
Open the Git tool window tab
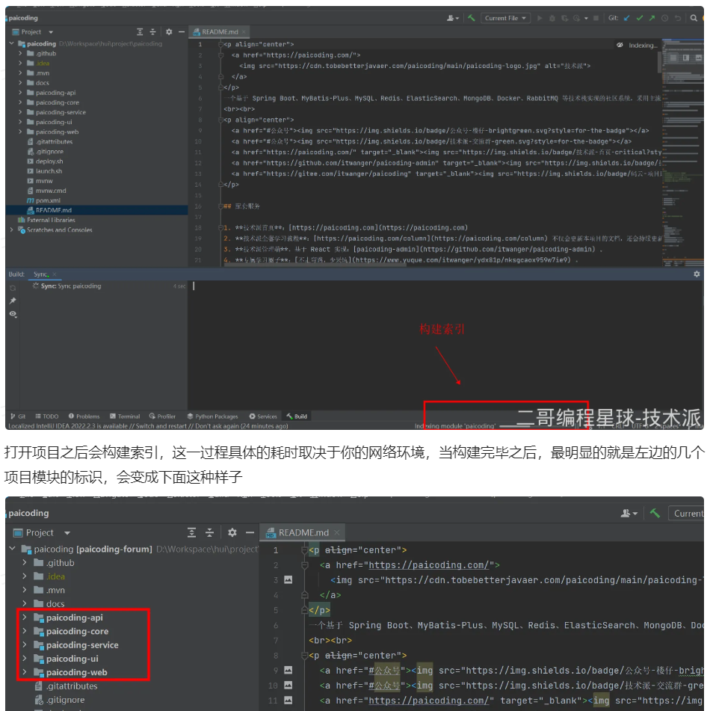tap(18, 416)
